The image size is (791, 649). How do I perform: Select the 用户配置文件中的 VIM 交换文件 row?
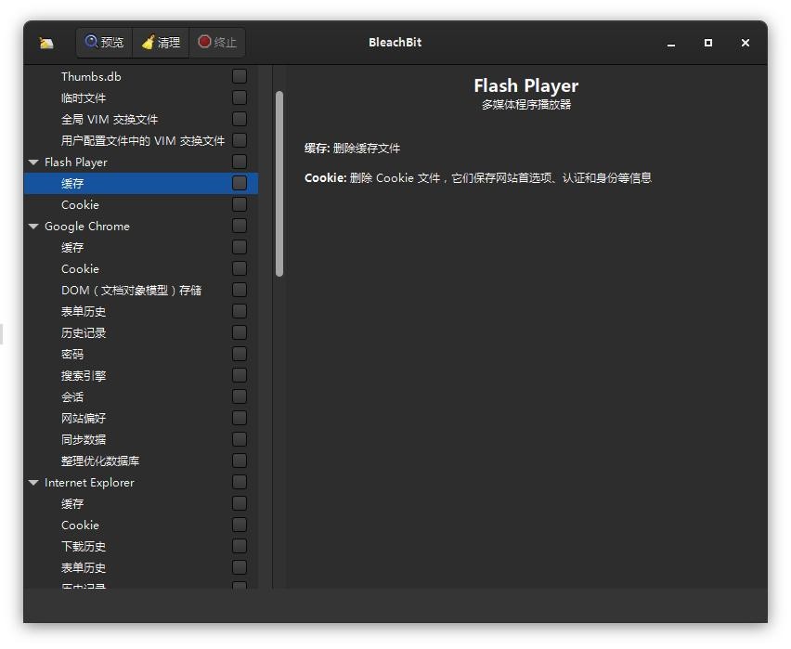pyautogui.click(x=141, y=141)
